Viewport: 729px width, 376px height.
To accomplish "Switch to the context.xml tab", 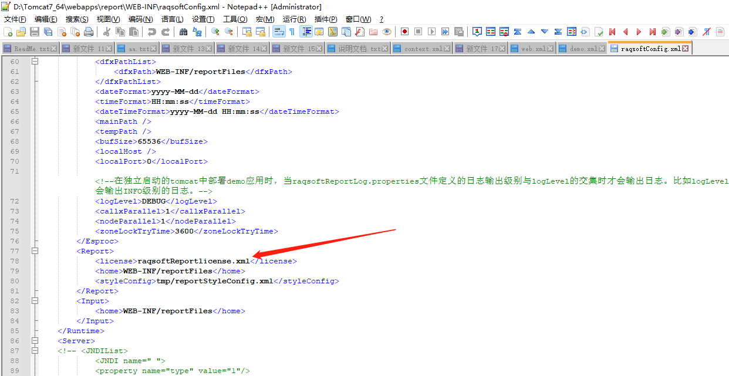I will [423, 49].
